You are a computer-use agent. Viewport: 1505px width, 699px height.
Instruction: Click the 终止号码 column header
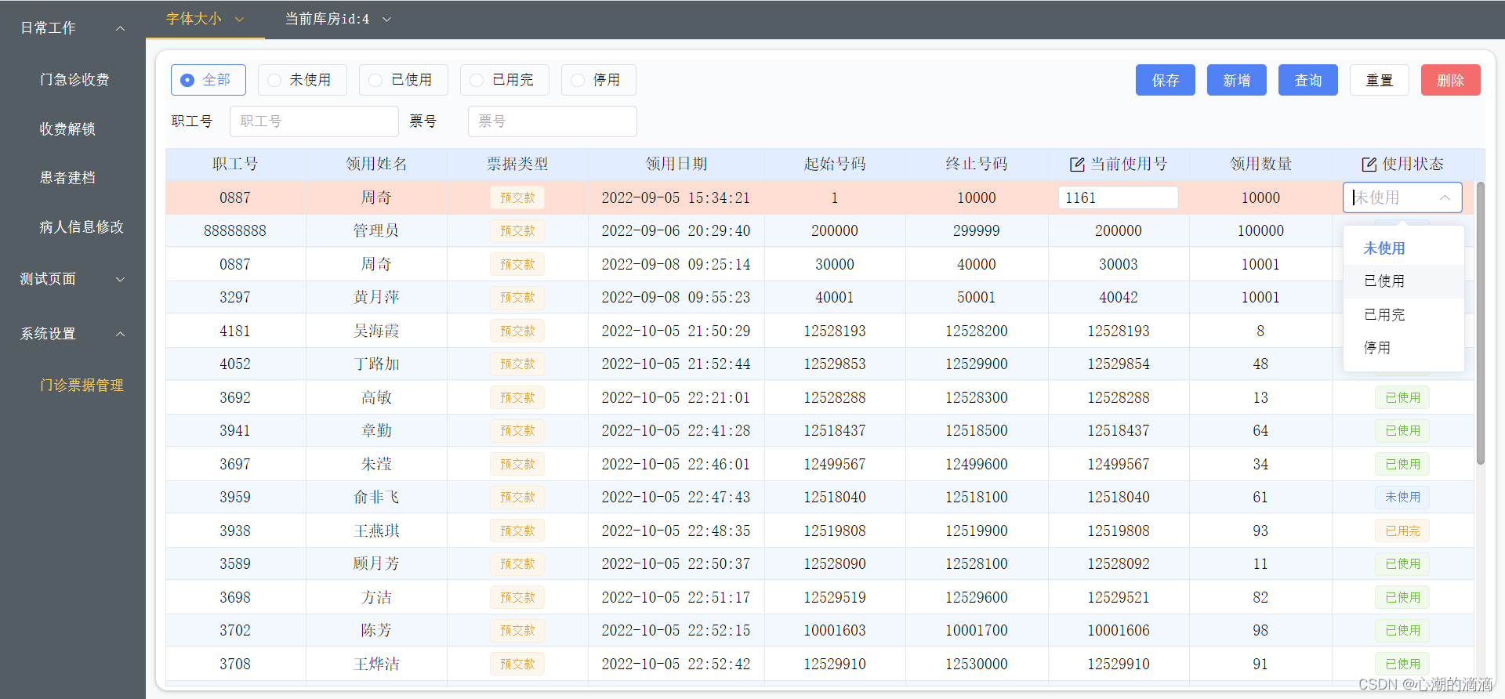[x=976, y=165]
